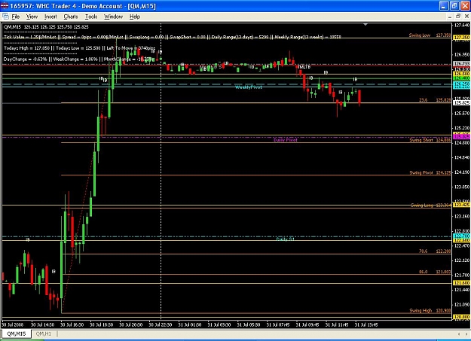Image resolution: width=471 pixels, height=341 pixels.
Task: Open the Charts menu
Action: coord(71,17)
